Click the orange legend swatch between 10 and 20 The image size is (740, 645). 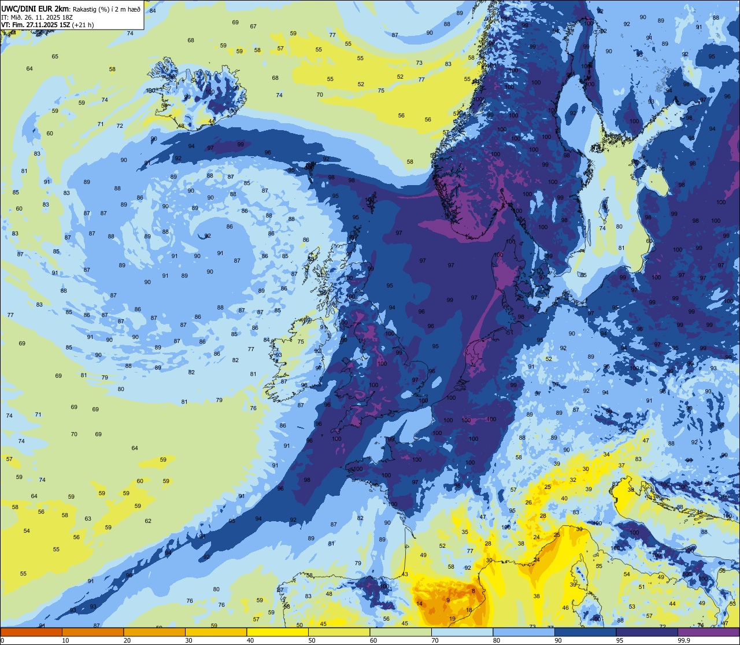(92, 632)
